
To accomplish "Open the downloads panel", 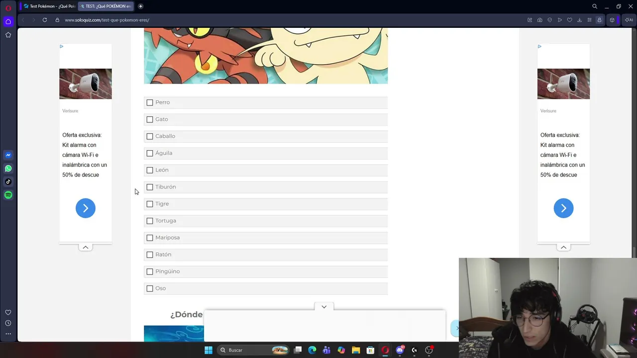I will 580,20.
